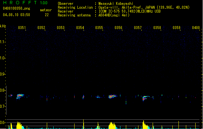Screen dimensions: 203x129
Task: Click the 'Receiver' field label
Action: (66, 11)
